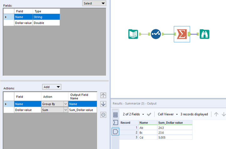Go to previous record with up arrow
This screenshot has height=149, width=226.
(x=216, y=114)
